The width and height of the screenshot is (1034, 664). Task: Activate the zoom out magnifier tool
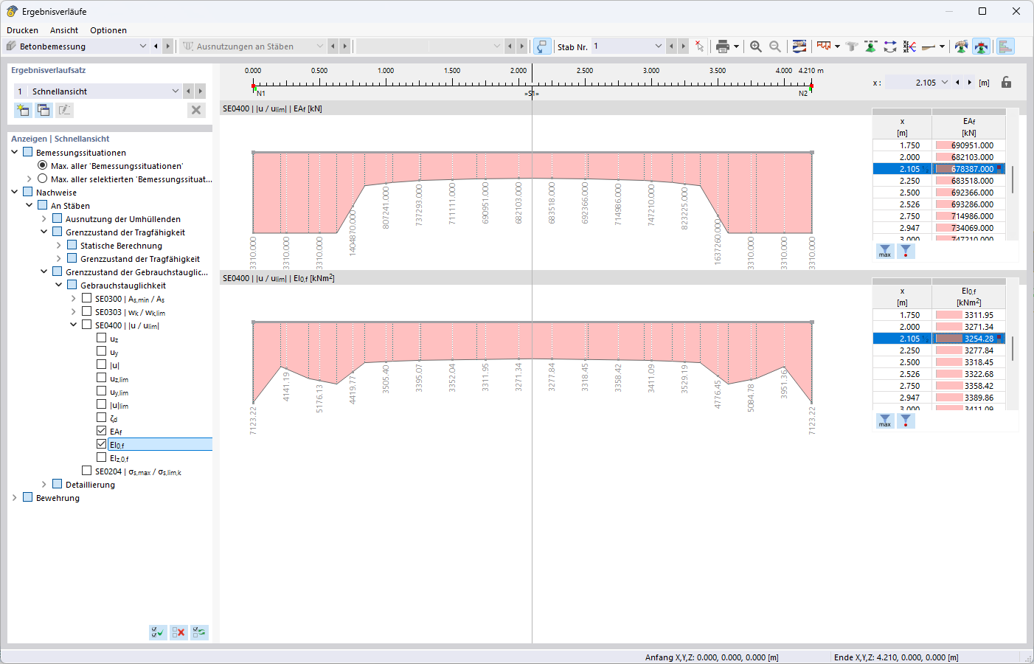click(x=775, y=46)
